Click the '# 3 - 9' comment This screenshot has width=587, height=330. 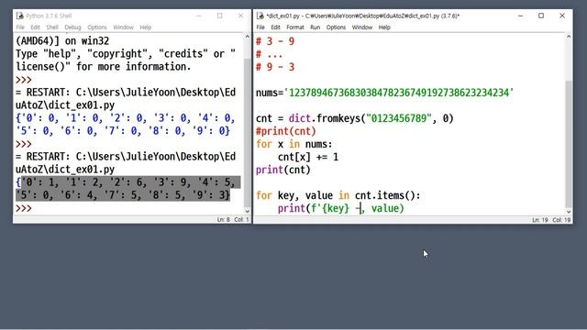tap(275, 41)
